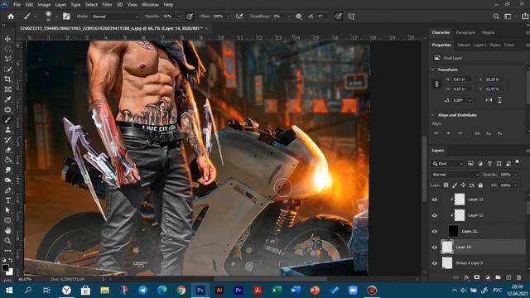Delete layer with trash icon
The width and height of the screenshot is (530, 298).
[x=519, y=277]
